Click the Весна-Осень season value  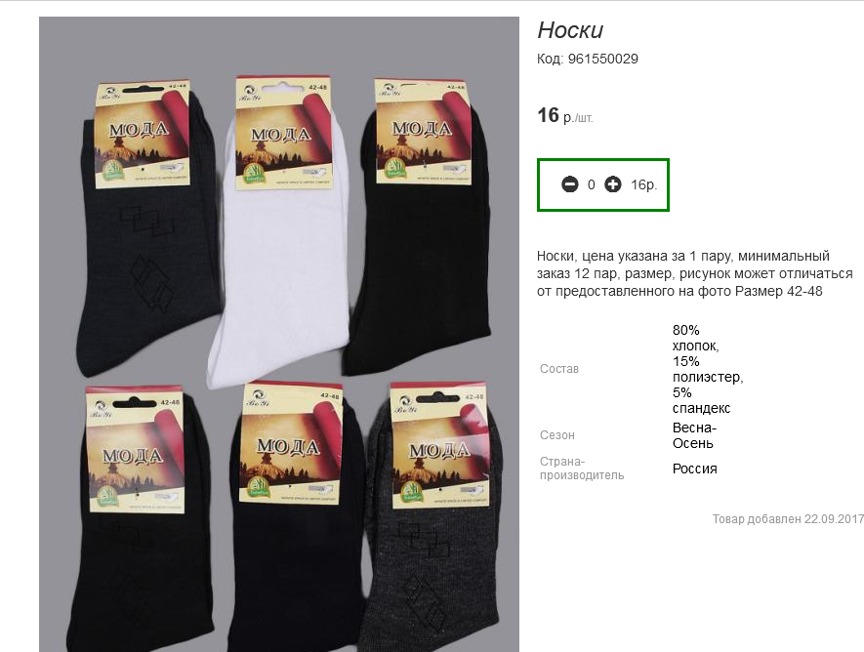pyautogui.click(x=694, y=435)
